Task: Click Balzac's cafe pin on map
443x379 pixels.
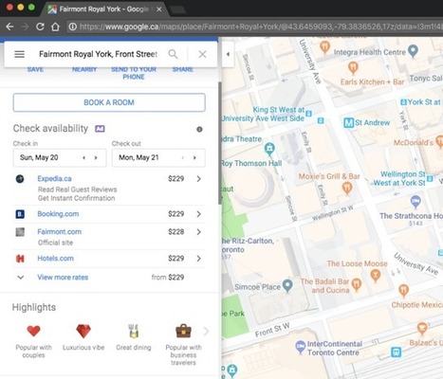Action: tap(422, 329)
